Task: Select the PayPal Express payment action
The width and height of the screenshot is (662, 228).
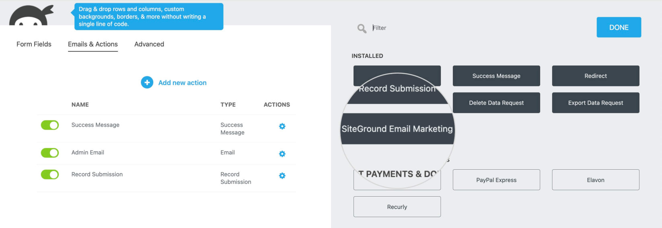Action: pos(496,180)
